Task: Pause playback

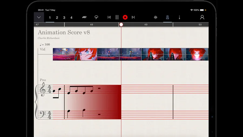Action: click(x=117, y=17)
